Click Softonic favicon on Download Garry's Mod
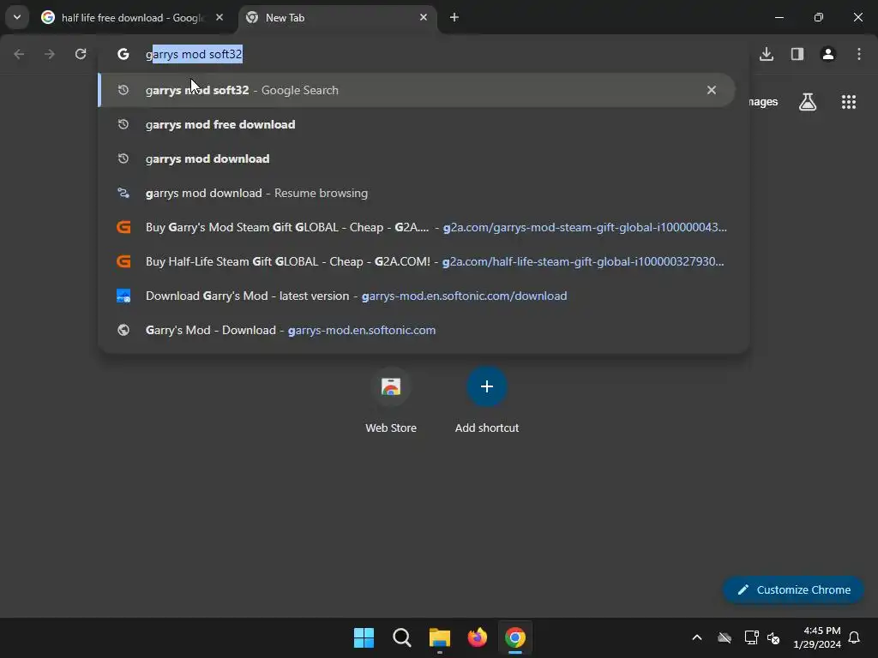 click(123, 296)
